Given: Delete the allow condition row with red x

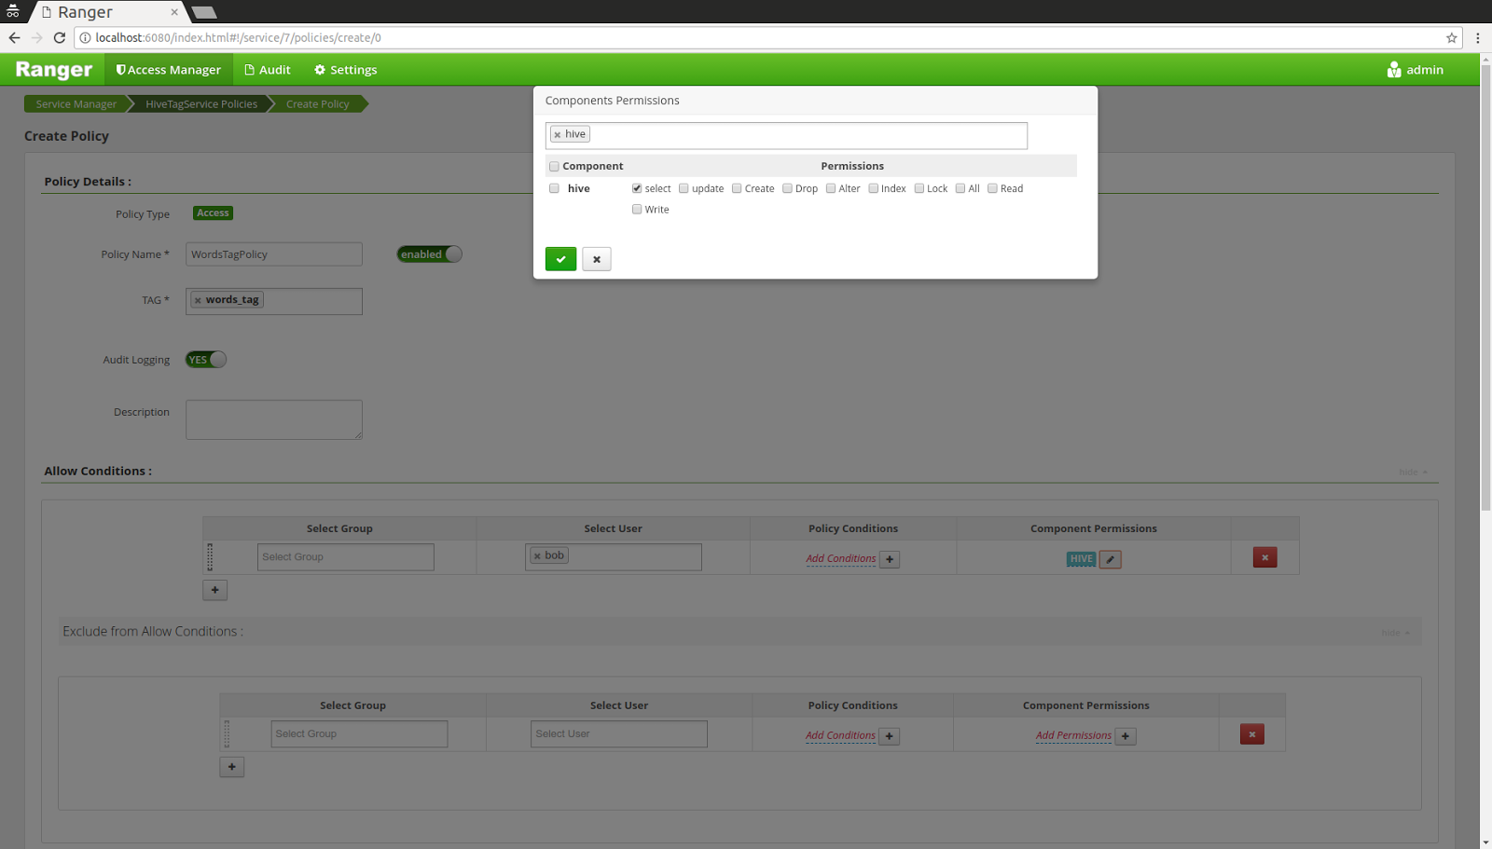Looking at the screenshot, I should click(x=1264, y=556).
